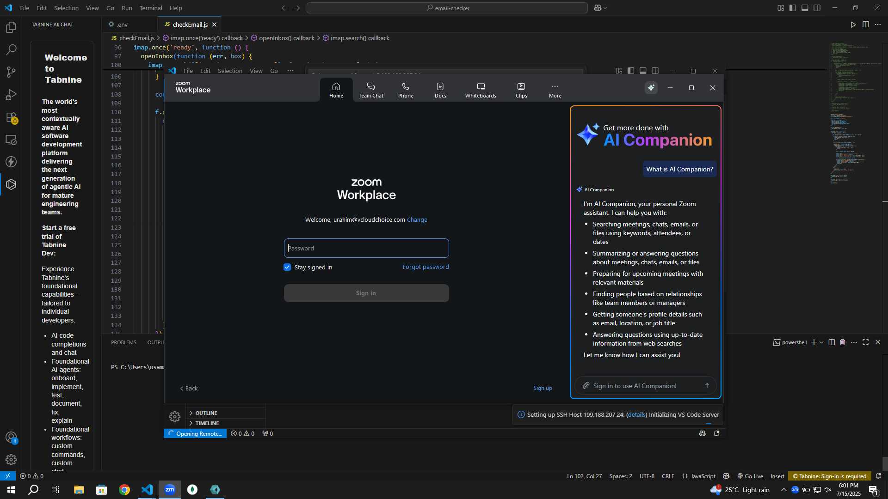Click details link in SSH notification
Image resolution: width=888 pixels, height=499 pixels.
pos(636,414)
